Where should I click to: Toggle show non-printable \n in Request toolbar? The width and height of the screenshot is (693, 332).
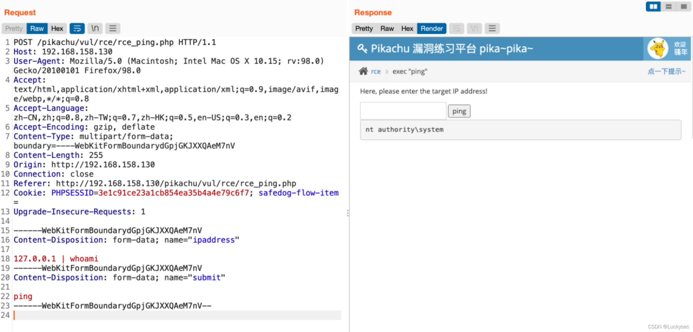(95, 28)
